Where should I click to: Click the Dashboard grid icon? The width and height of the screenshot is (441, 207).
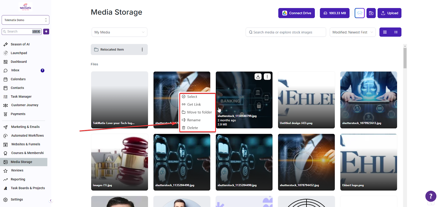click(6, 62)
